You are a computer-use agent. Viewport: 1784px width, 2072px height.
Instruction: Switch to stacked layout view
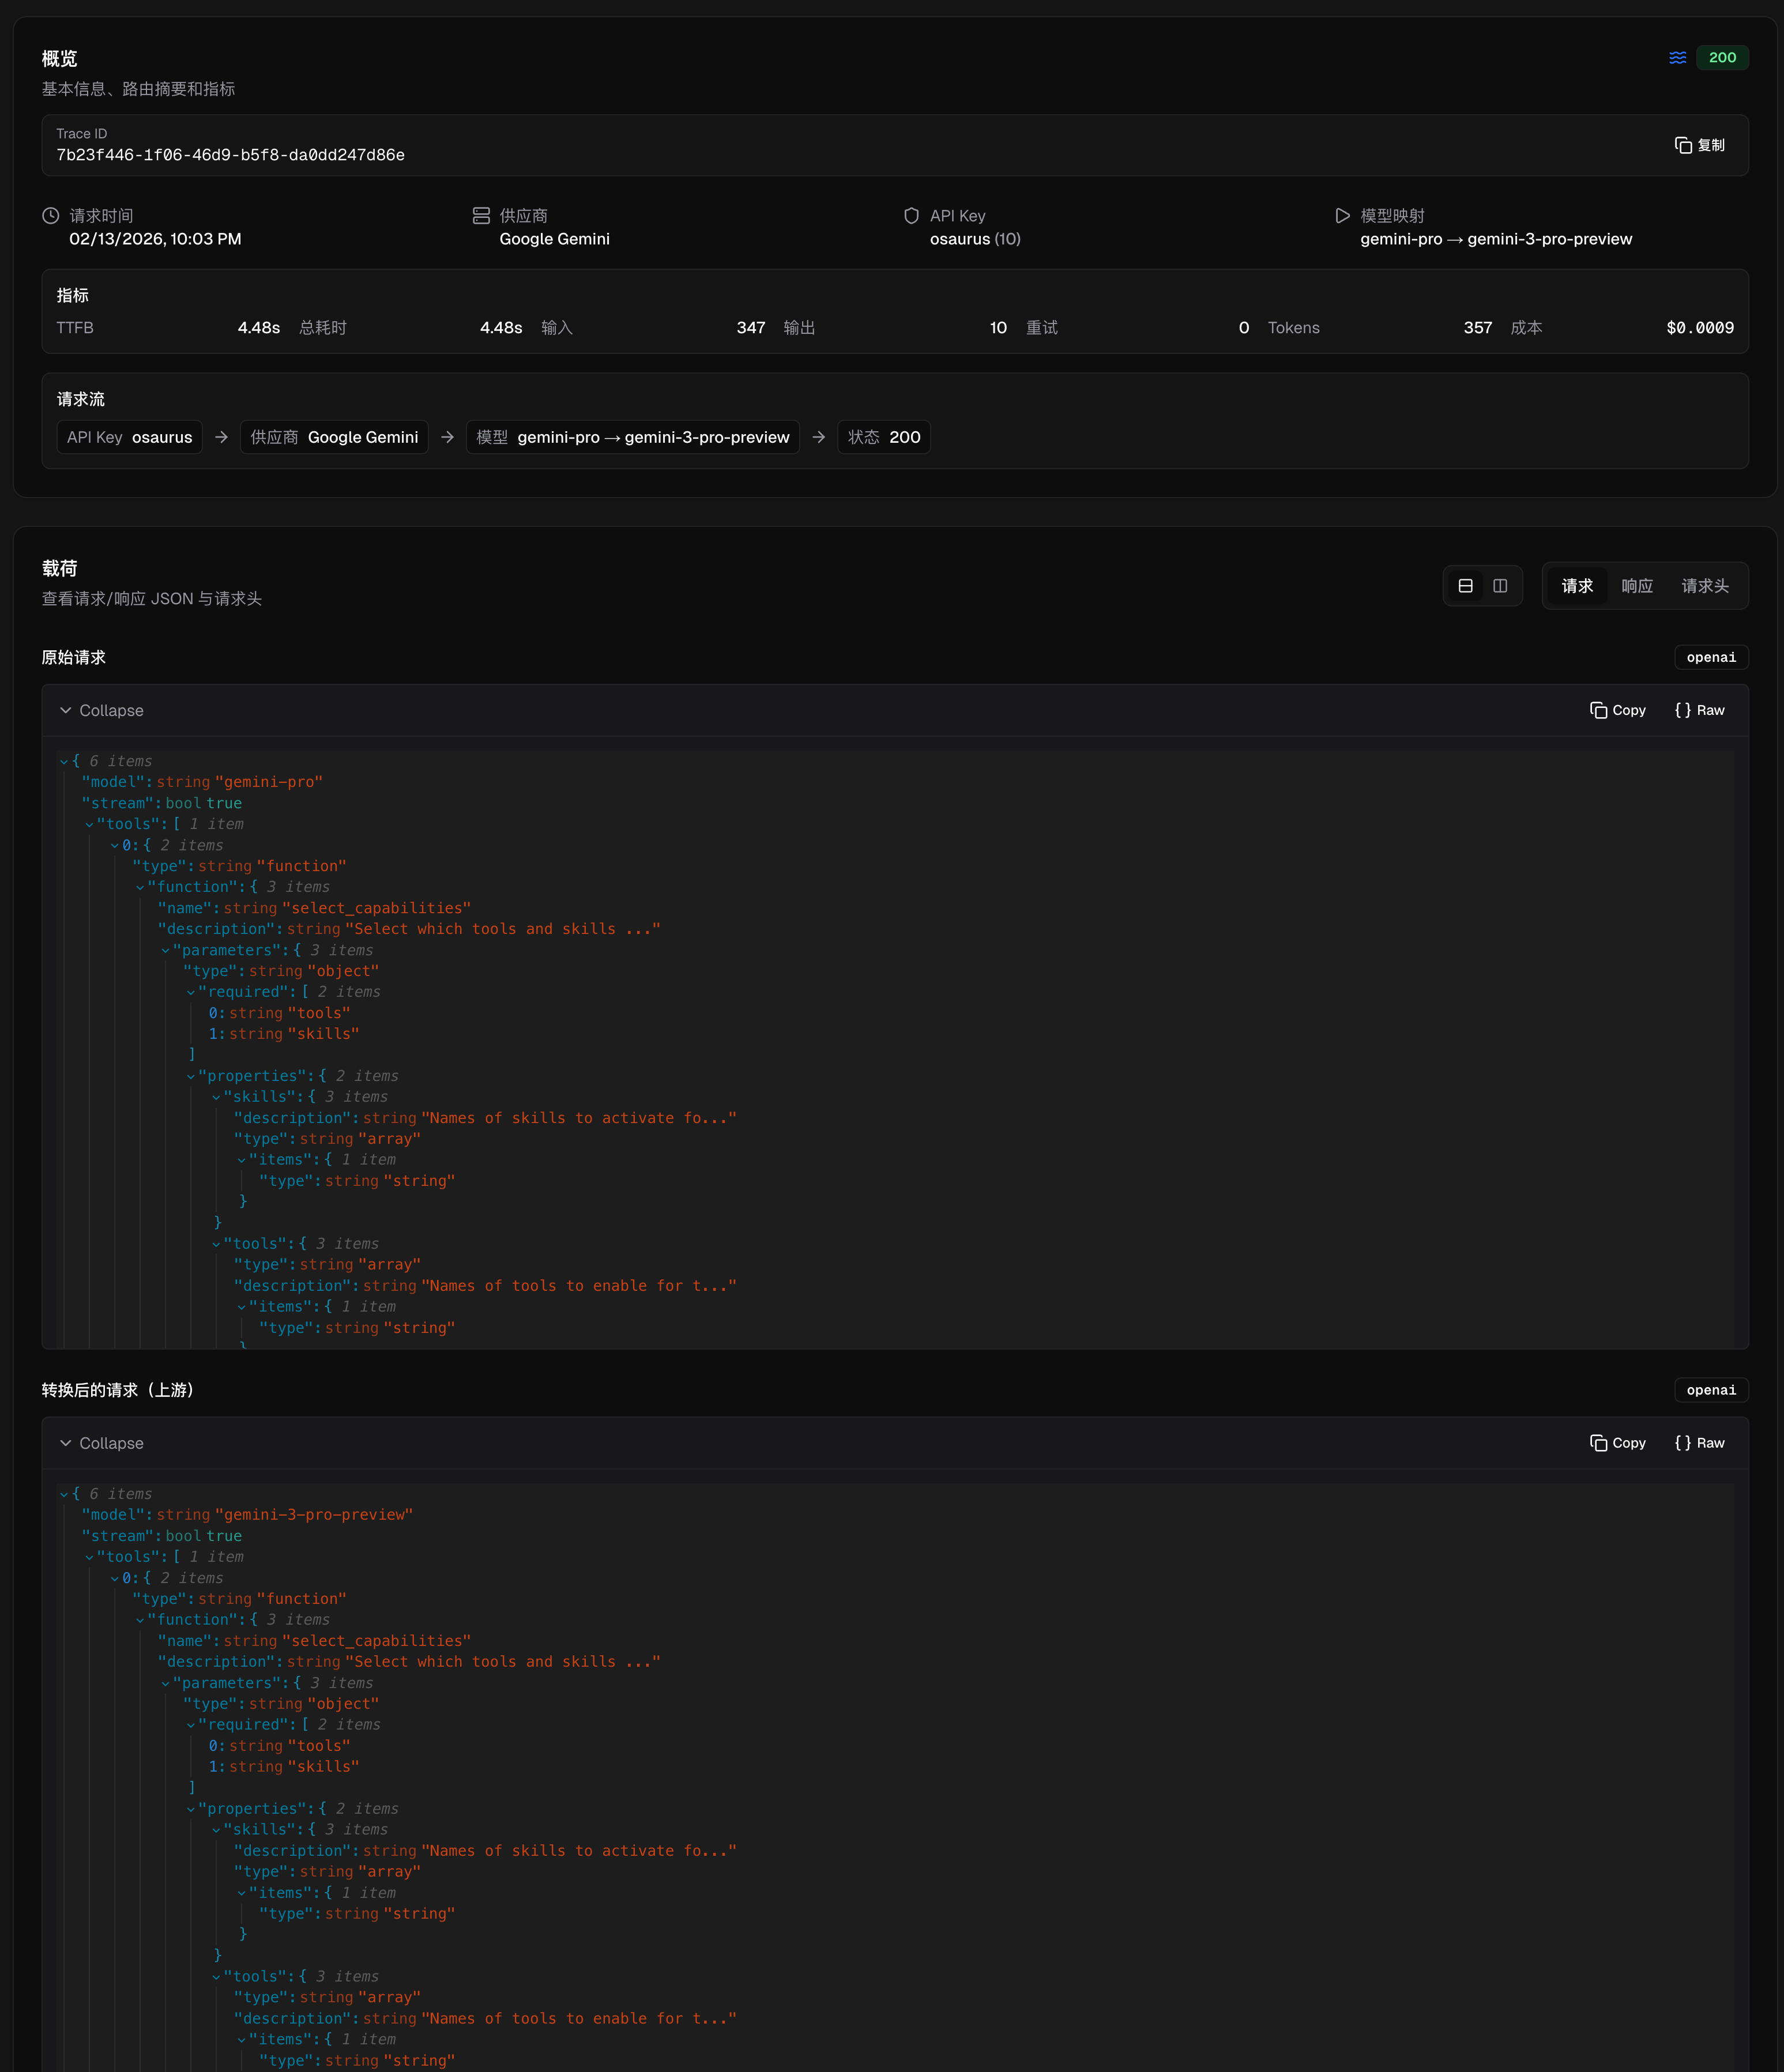[x=1467, y=585]
